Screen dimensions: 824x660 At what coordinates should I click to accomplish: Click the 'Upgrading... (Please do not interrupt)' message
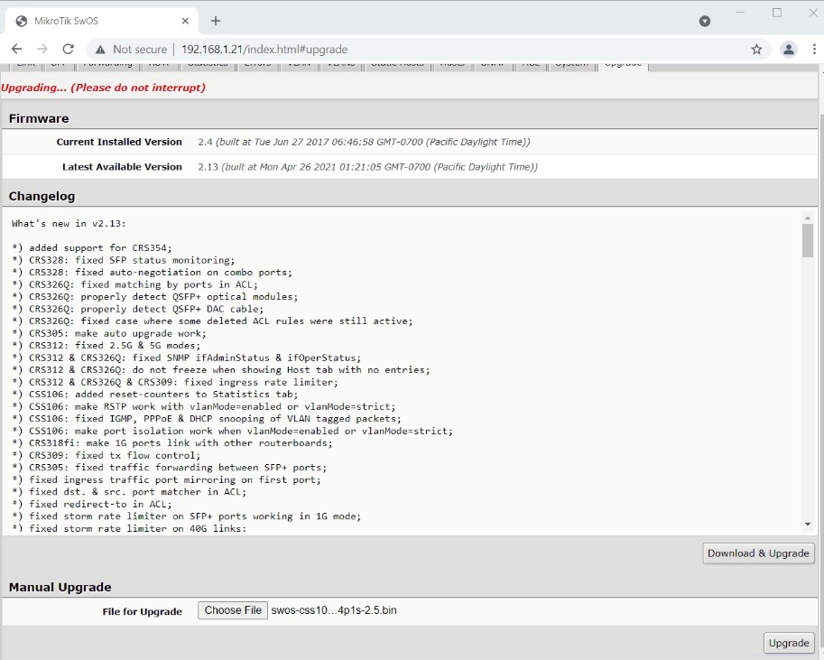[103, 88]
